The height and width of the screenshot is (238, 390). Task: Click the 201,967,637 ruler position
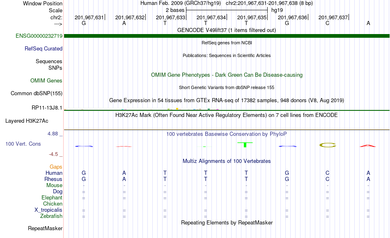click(x=333, y=17)
